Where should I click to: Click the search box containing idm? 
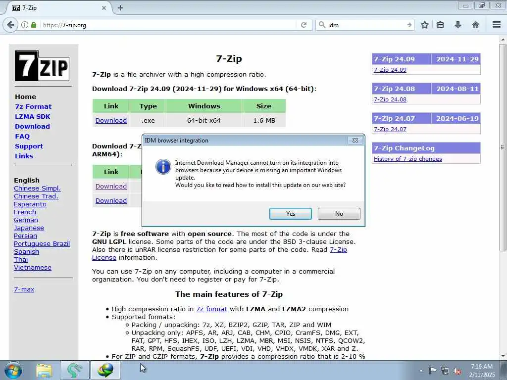click(365, 25)
